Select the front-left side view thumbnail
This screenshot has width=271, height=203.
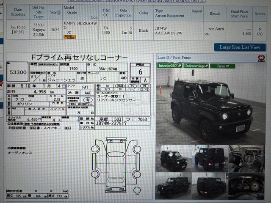click(173, 186)
